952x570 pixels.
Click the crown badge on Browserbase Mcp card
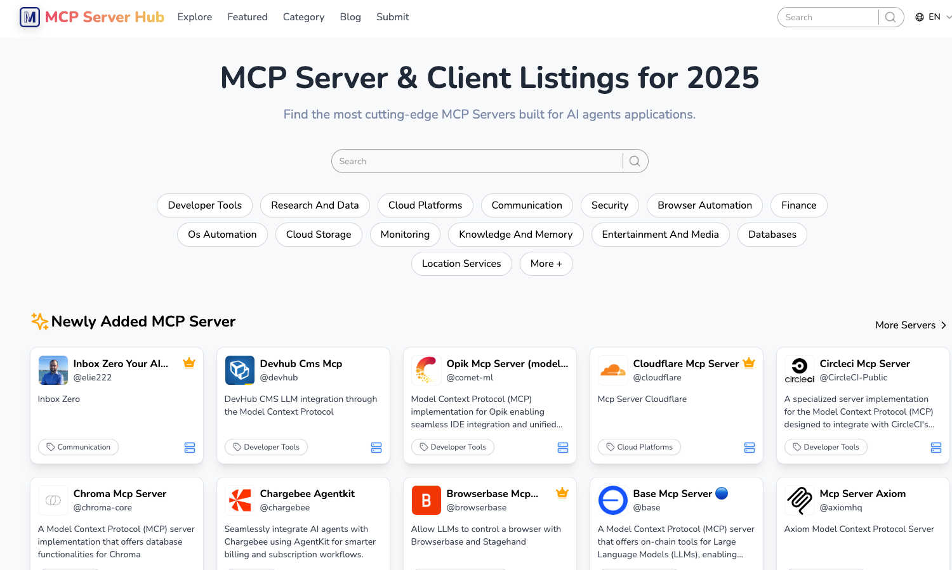pos(562,493)
